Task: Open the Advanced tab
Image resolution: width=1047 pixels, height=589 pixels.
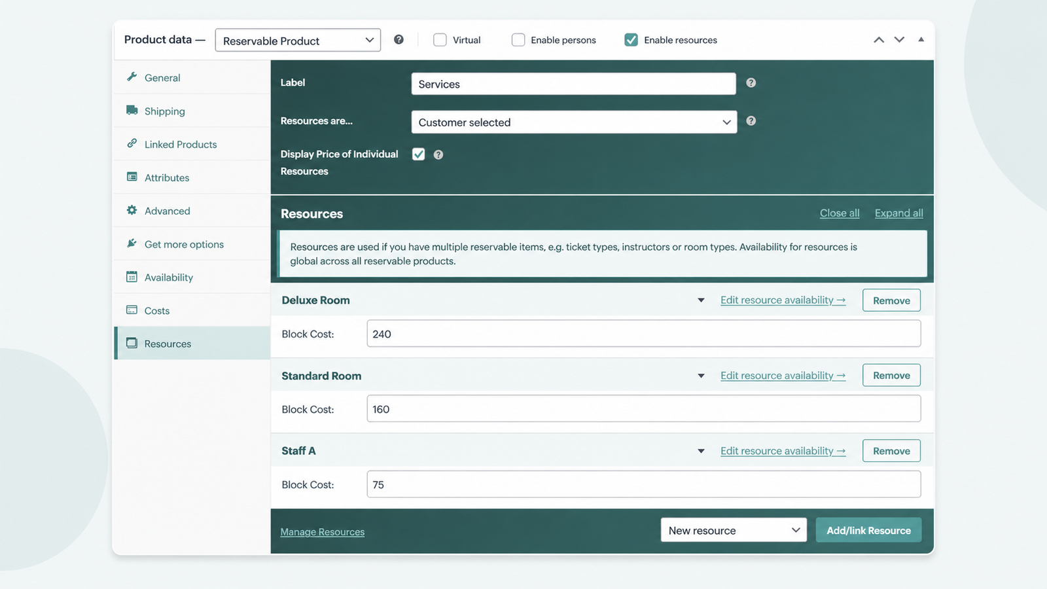Action: point(192,211)
